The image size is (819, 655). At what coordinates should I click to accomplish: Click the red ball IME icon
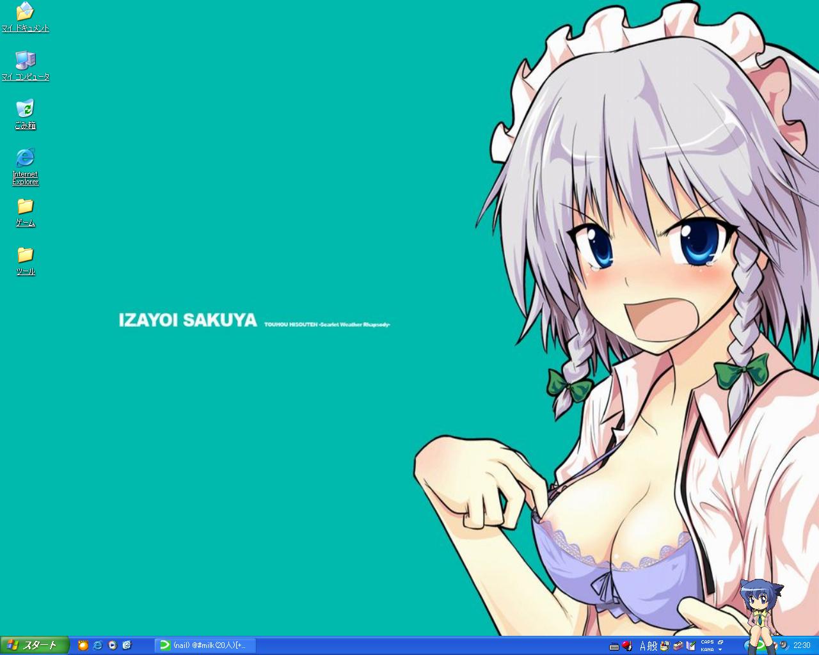point(627,645)
